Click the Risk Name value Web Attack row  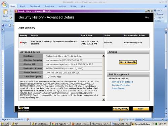[x=73, y=56]
